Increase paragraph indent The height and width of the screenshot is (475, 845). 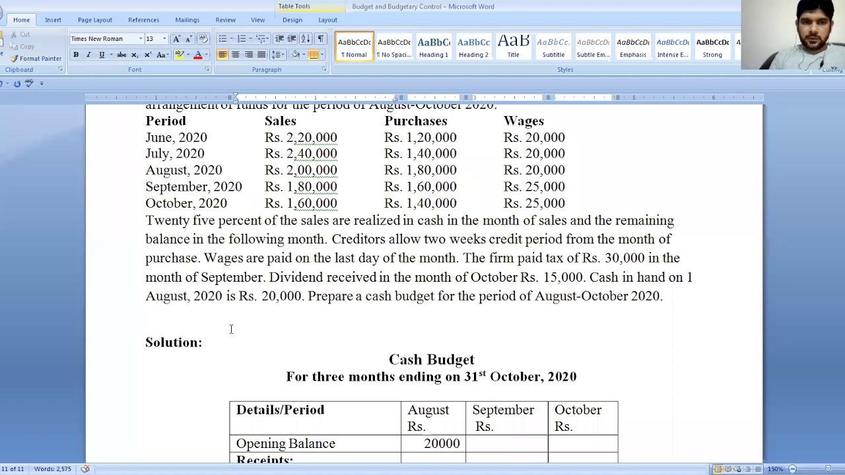click(x=292, y=39)
